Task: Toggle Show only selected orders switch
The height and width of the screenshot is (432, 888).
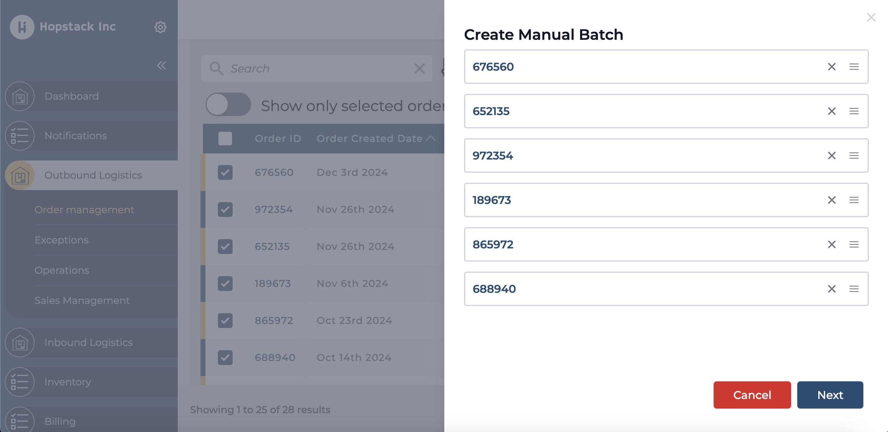Action: pos(228,105)
